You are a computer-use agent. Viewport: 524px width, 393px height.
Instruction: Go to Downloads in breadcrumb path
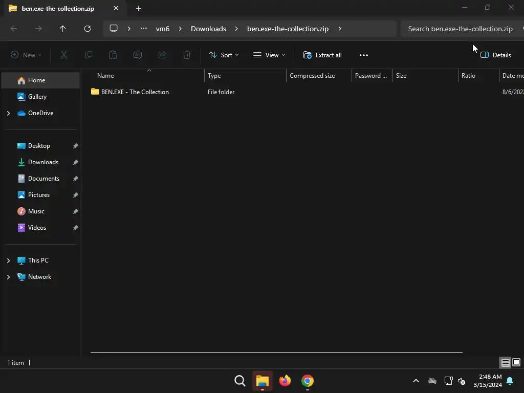(209, 29)
